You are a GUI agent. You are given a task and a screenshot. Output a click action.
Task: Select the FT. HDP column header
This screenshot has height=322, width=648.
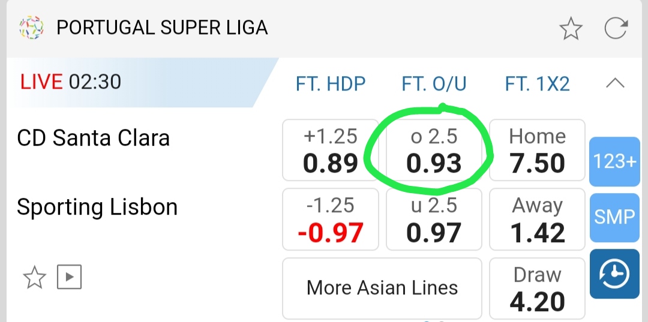point(331,84)
